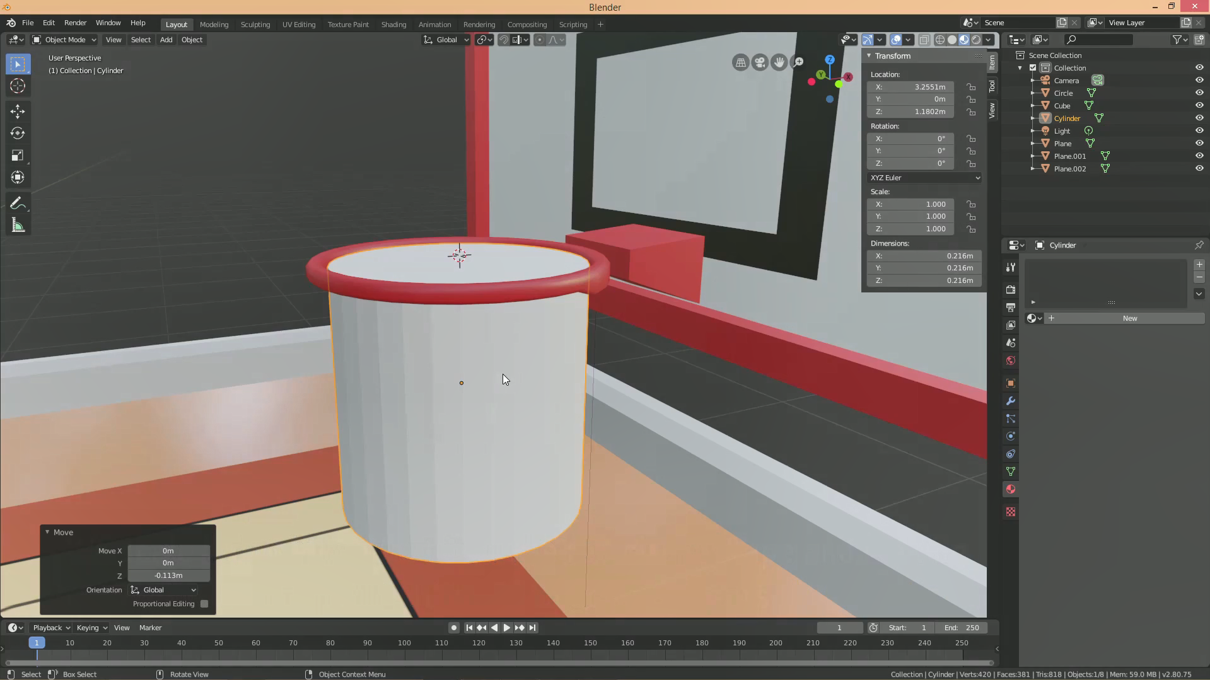Viewport: 1210px width, 680px height.
Task: Open Orientation dropdown in Move panel
Action: point(164,590)
